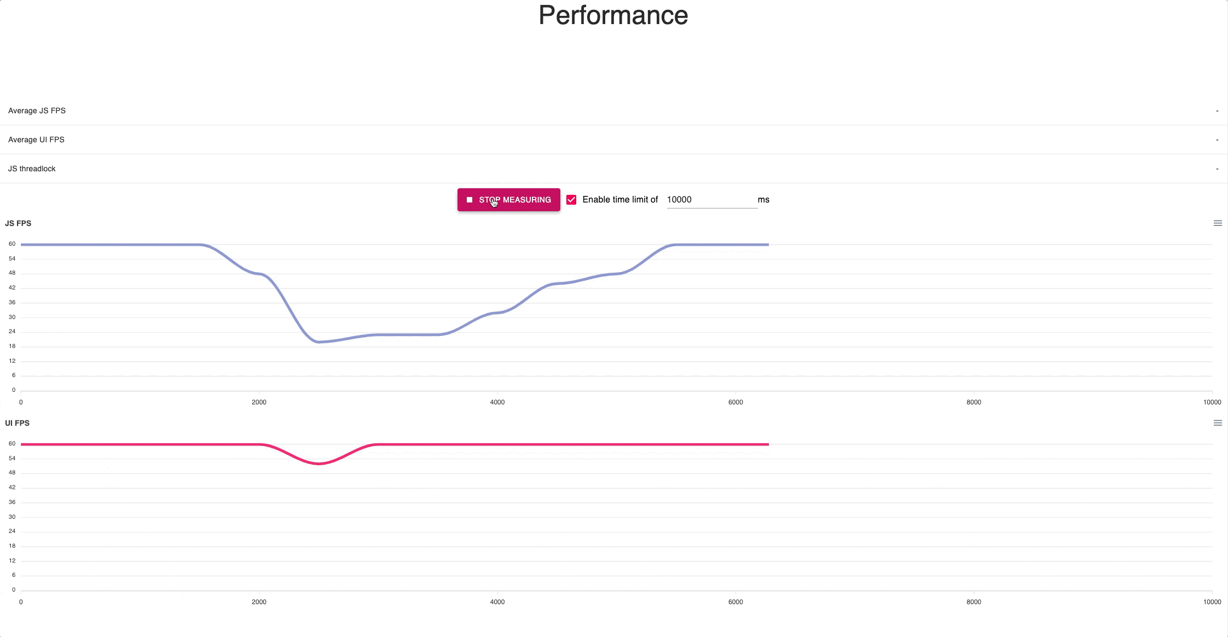
Task: Click the UI FPS chart title label
Action: point(16,422)
